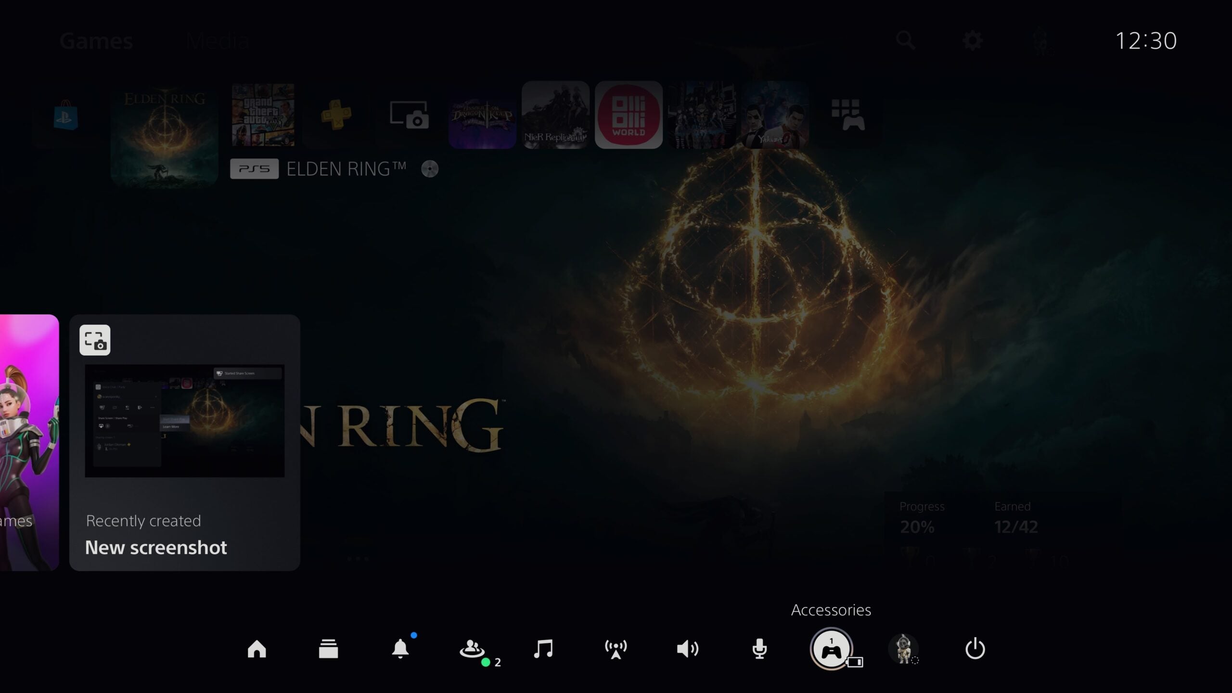1232x693 pixels.
Task: Open the profile avatar in the top bar
Action: 1041,40
